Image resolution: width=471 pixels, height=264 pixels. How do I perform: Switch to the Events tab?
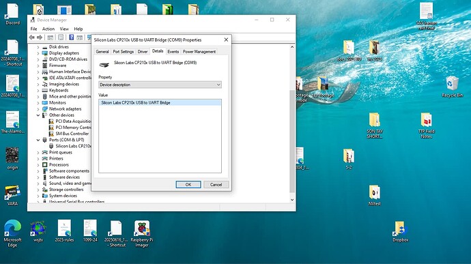point(173,52)
